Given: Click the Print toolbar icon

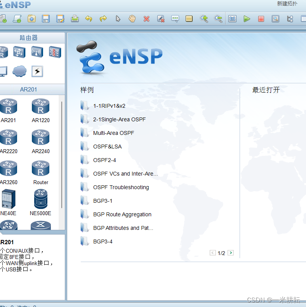Looking at the screenshot, I should pos(75,19).
